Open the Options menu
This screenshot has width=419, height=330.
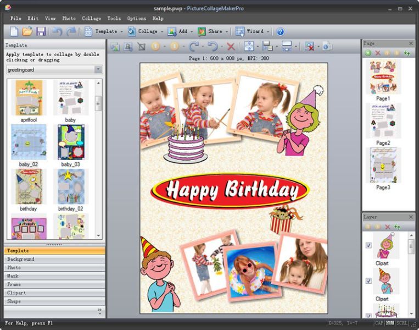[137, 18]
